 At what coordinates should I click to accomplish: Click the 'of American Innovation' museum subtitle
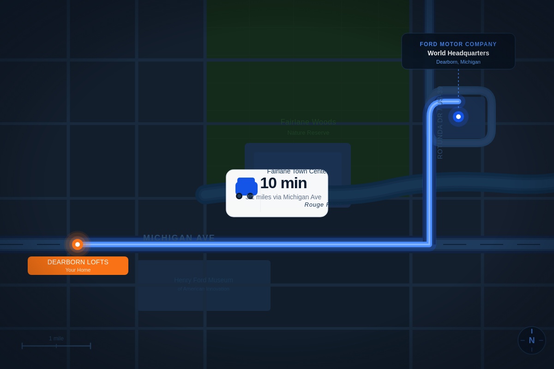coord(203,289)
